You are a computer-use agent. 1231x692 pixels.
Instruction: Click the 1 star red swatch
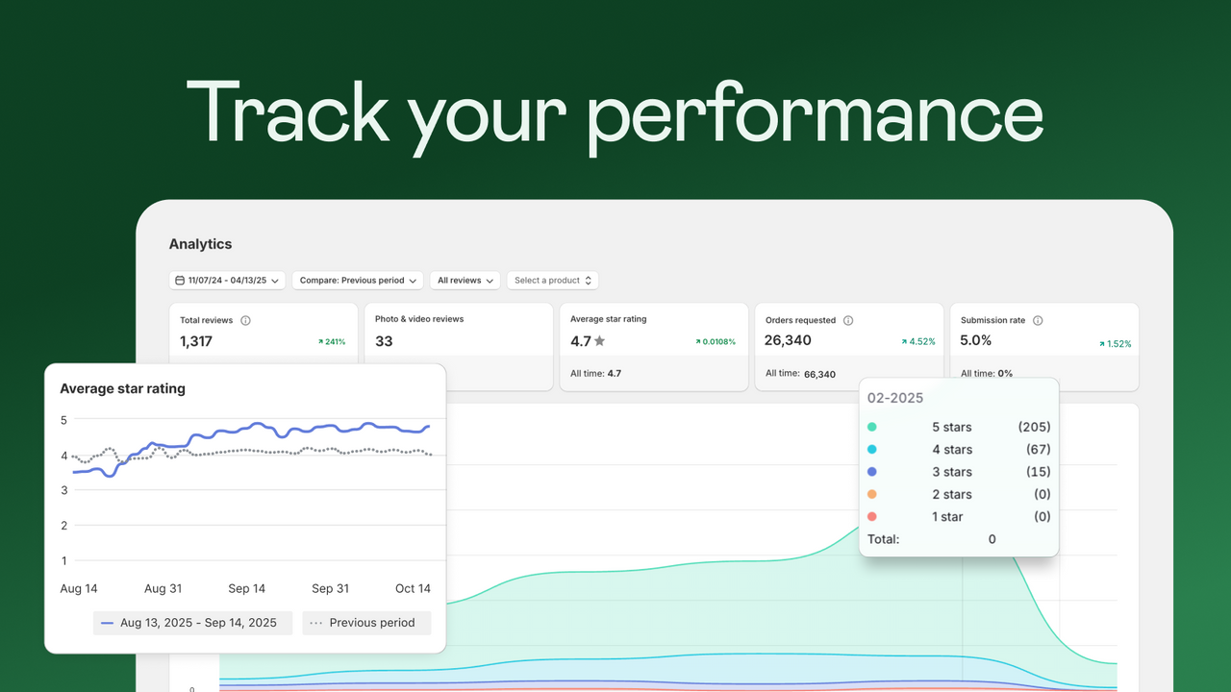[x=872, y=517]
